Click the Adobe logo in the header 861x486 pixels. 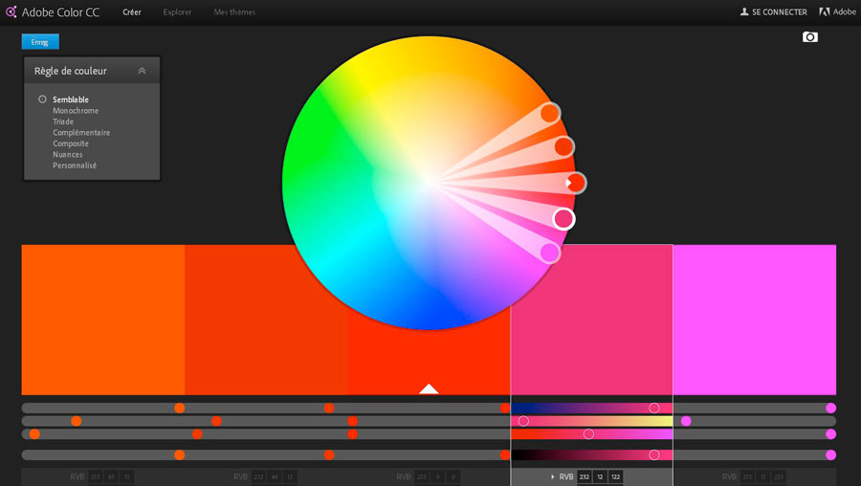tap(825, 11)
